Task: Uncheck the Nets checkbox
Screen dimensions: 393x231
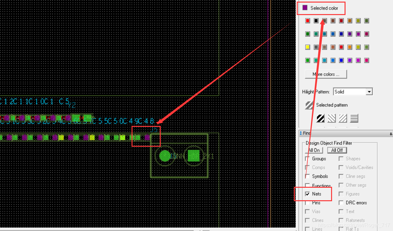Action: tap(308, 194)
